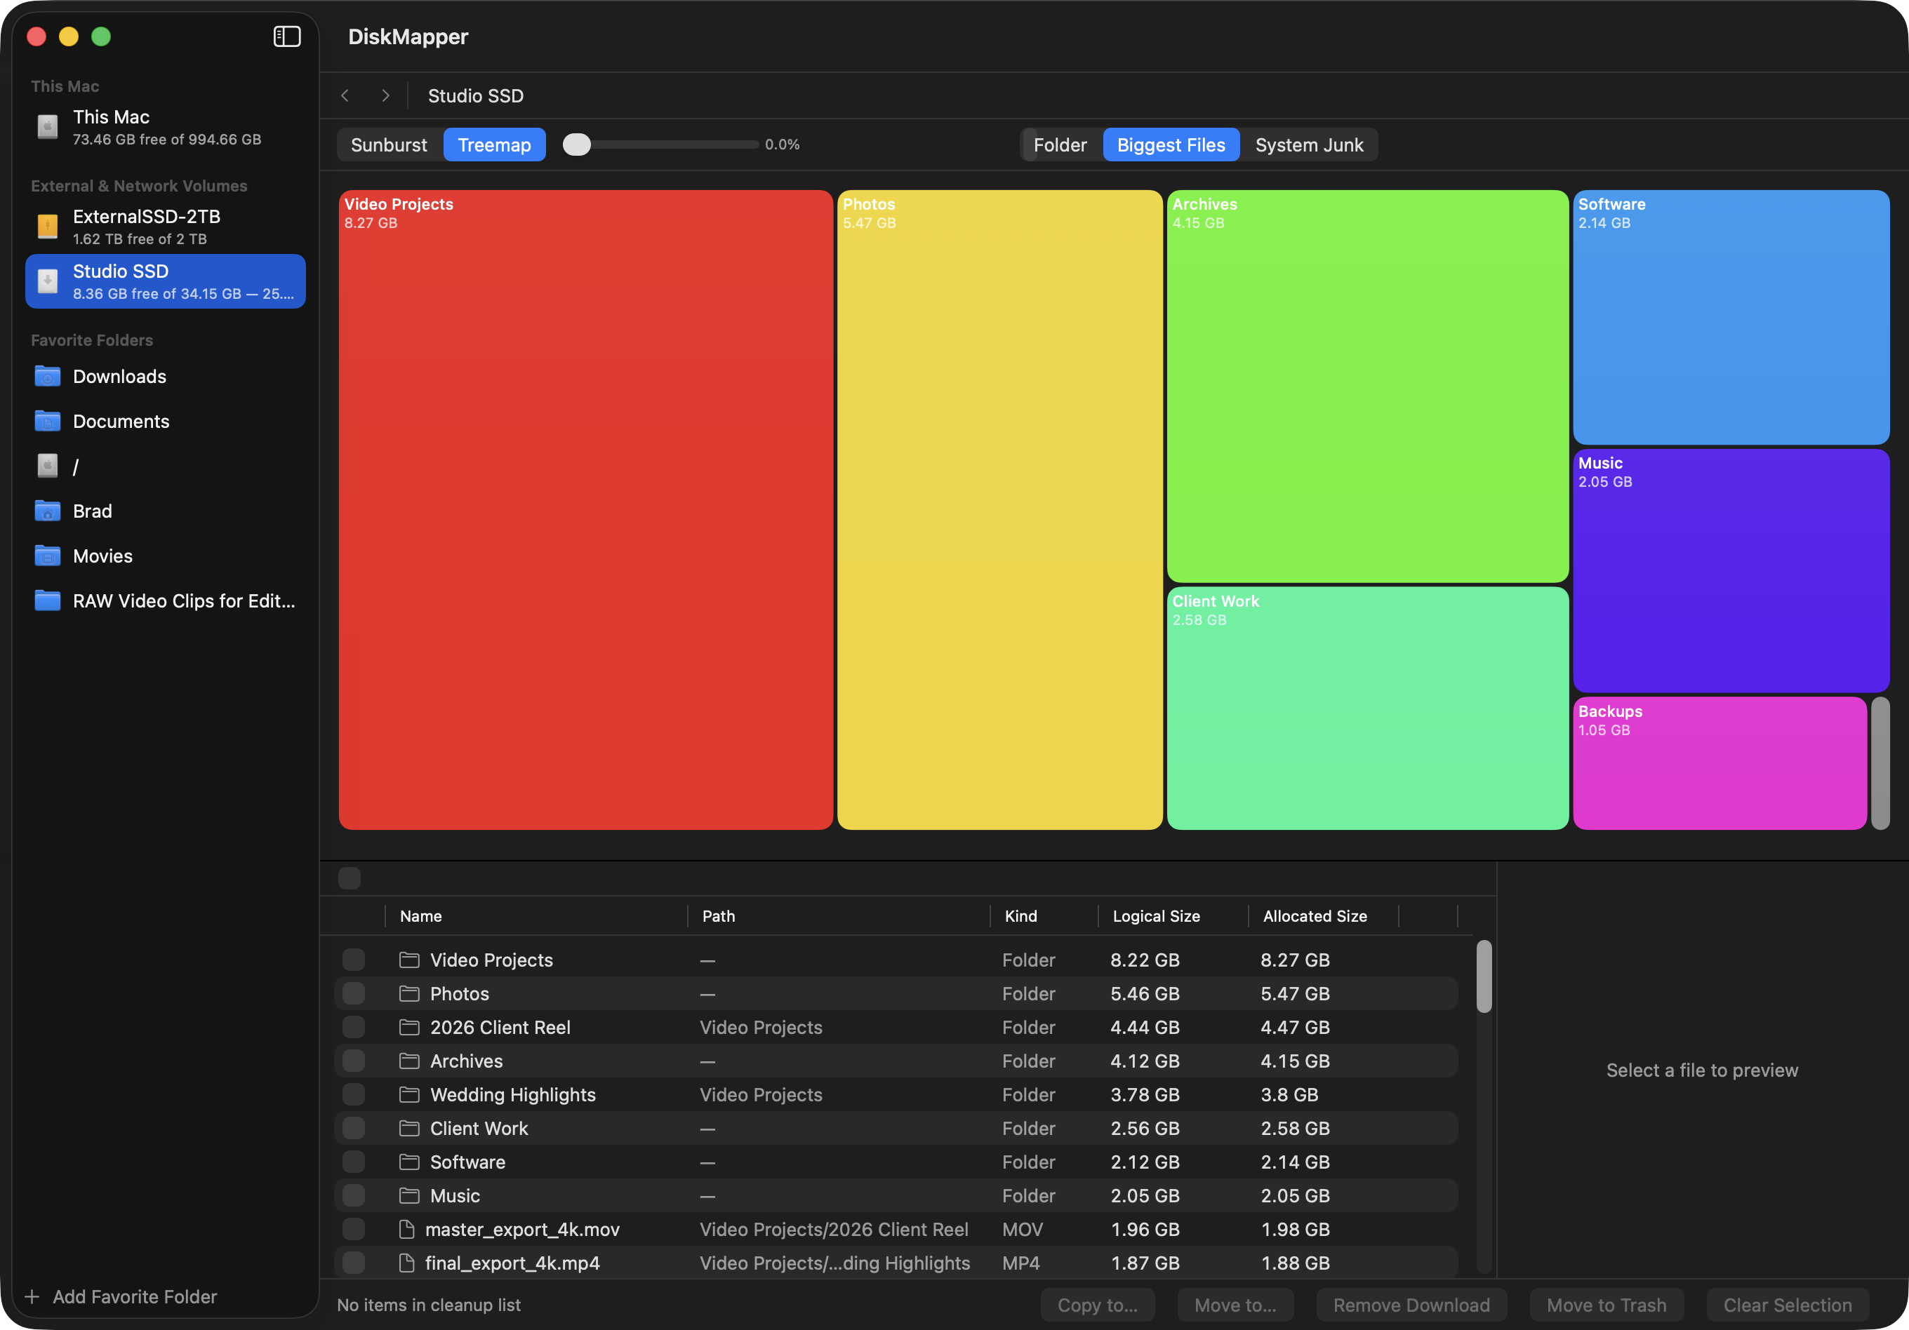
Task: Click the folder icon beside Wedding Highlights
Action: click(x=409, y=1095)
